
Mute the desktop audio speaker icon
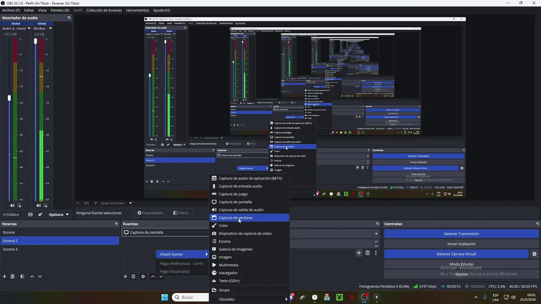coord(12,206)
